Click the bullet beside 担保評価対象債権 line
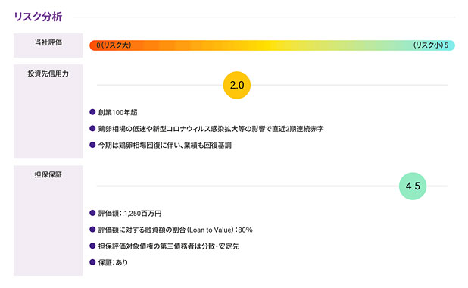468x288 pixels. (x=92, y=246)
